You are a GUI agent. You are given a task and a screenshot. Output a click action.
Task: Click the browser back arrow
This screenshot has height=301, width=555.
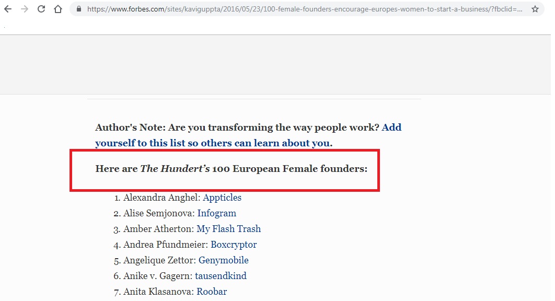[x=8, y=9]
